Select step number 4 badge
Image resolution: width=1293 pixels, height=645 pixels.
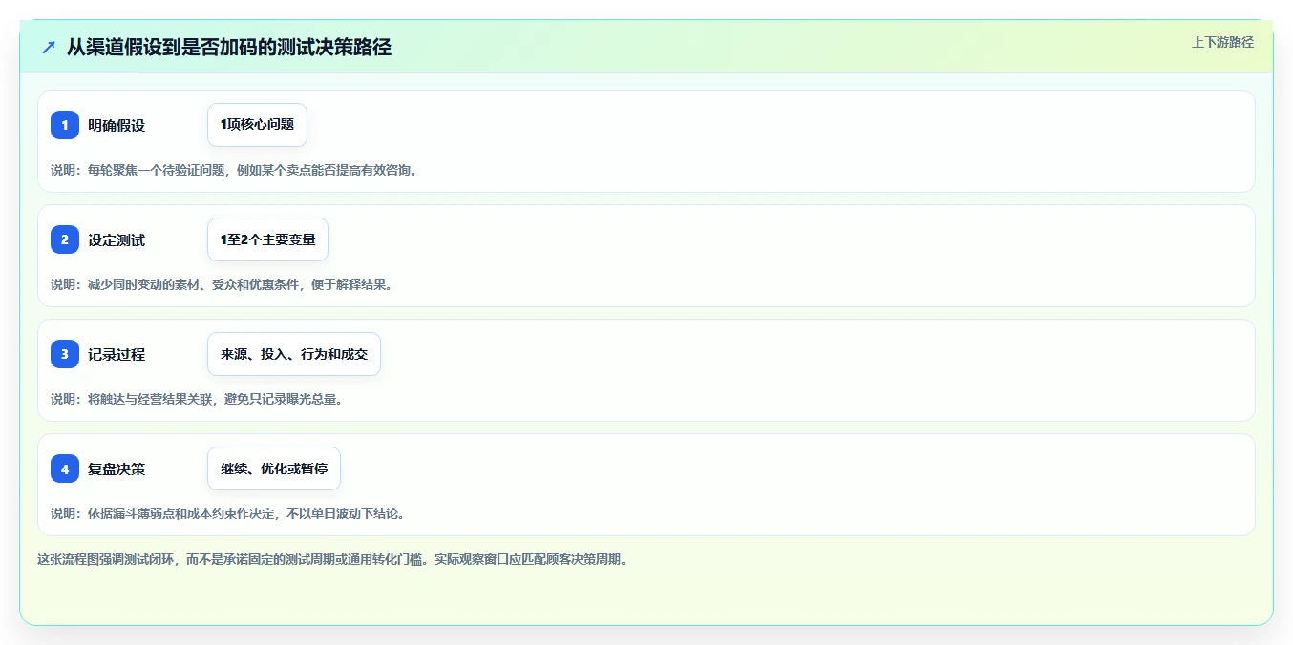(65, 468)
